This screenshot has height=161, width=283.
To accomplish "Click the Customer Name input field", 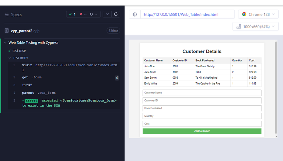I will 202,93.
